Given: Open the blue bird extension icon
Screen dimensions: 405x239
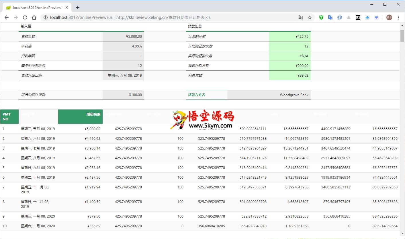Looking at the screenshot, I should coord(376,17).
